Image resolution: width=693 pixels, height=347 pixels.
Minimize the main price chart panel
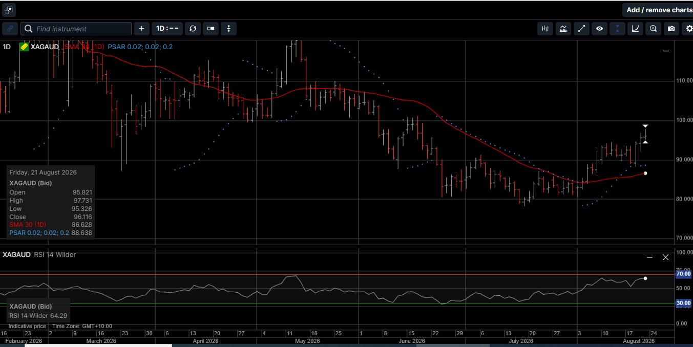[x=665, y=51]
